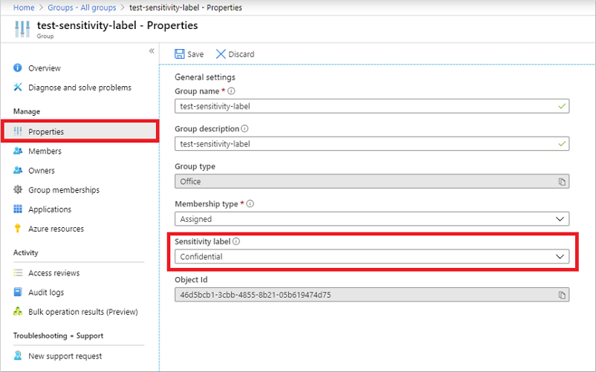Click info icon beside Group name
596x372 pixels.
(x=231, y=91)
